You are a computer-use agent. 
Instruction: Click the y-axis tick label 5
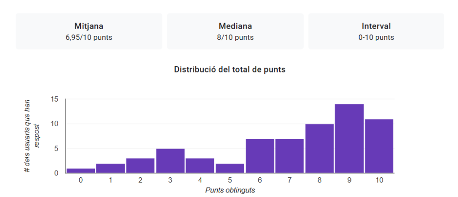point(56,149)
